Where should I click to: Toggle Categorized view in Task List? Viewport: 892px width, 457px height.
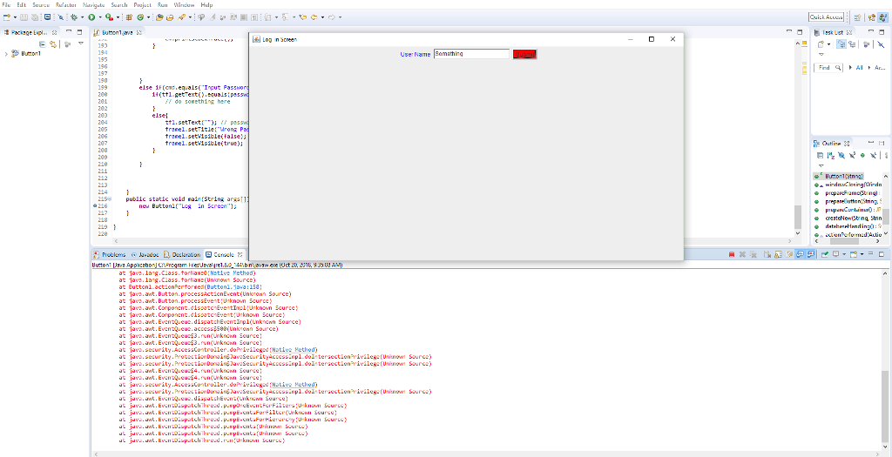[x=841, y=44]
